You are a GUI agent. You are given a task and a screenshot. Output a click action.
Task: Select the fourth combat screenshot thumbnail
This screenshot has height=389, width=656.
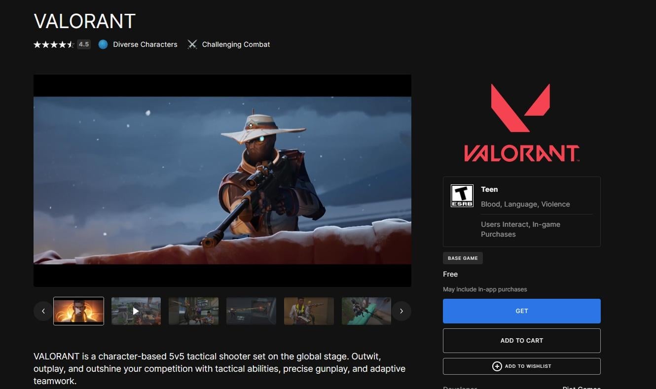[251, 311]
